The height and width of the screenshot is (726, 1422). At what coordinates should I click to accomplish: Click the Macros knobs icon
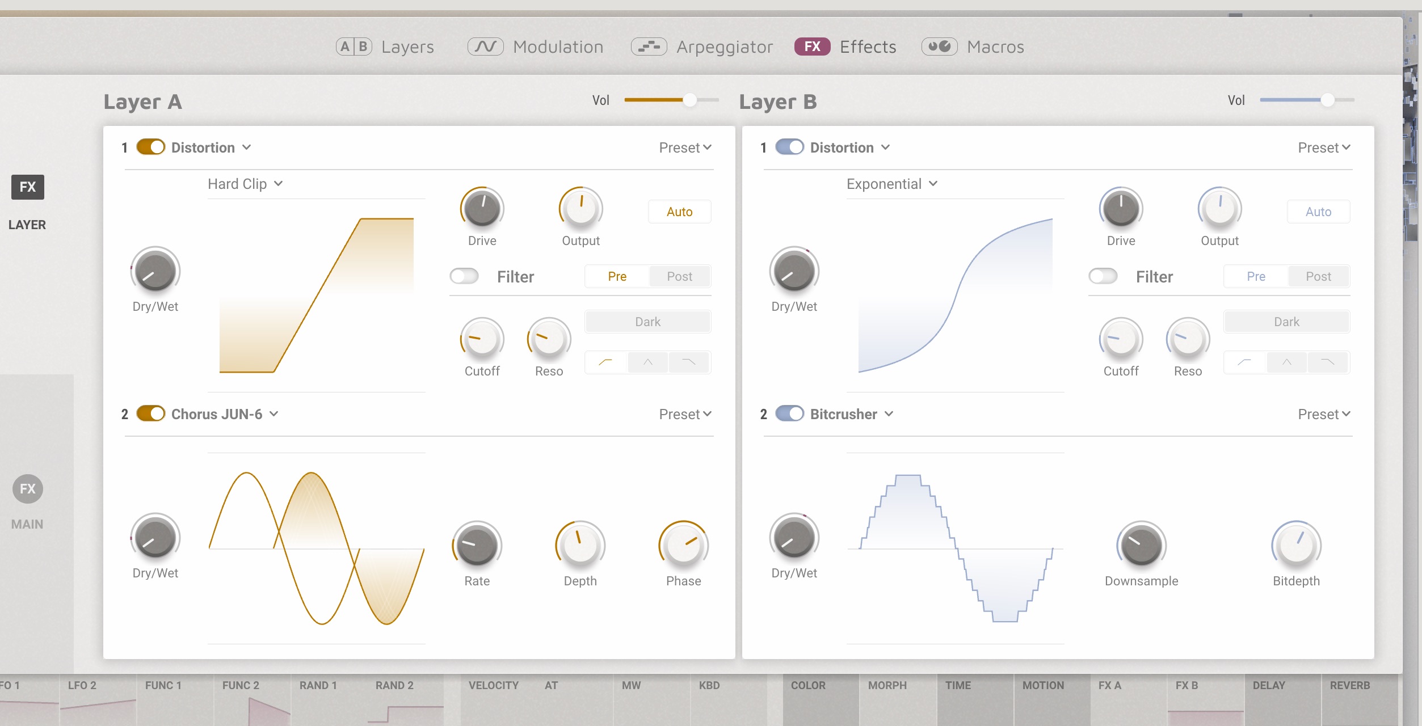[x=939, y=47]
